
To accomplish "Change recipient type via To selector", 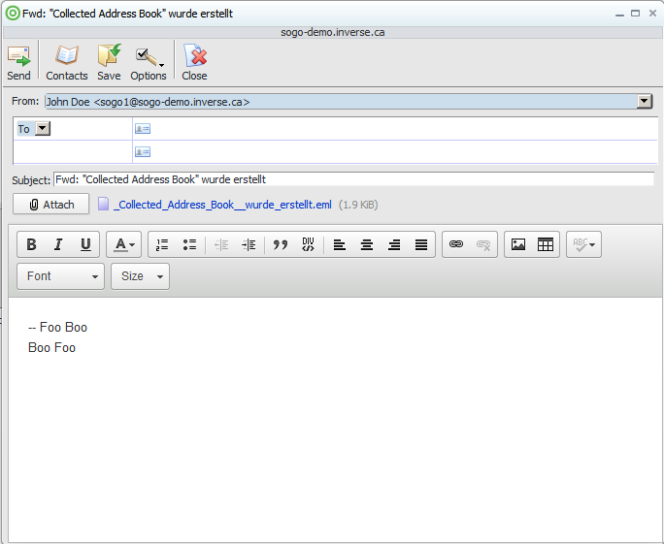I will click(x=33, y=128).
